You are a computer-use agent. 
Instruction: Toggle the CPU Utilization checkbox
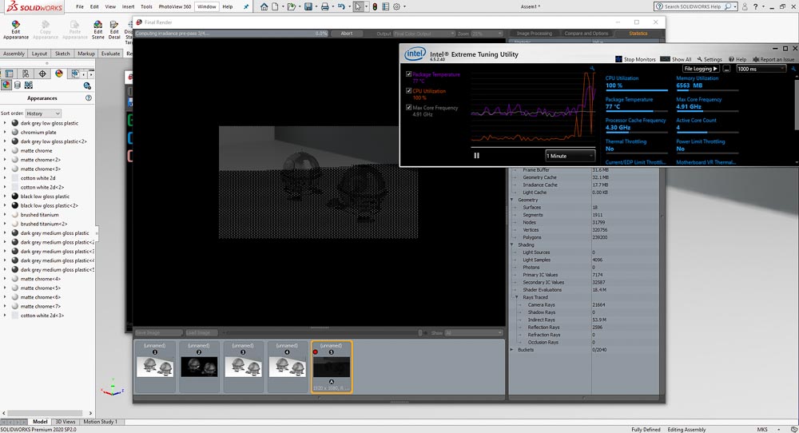click(409, 90)
